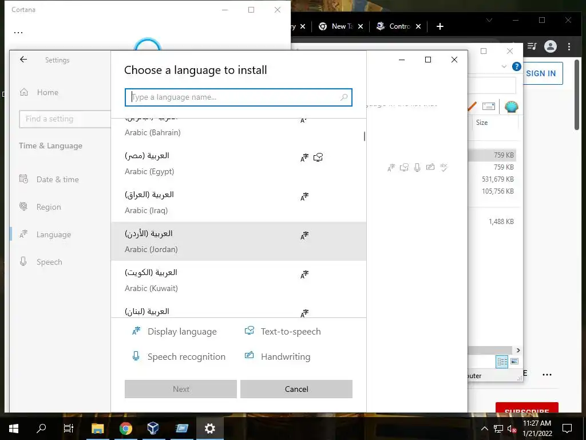Viewport: 586px width, 440px height.
Task: Expand the ribbon chevron beside help icon
Action: pyautogui.click(x=504, y=66)
